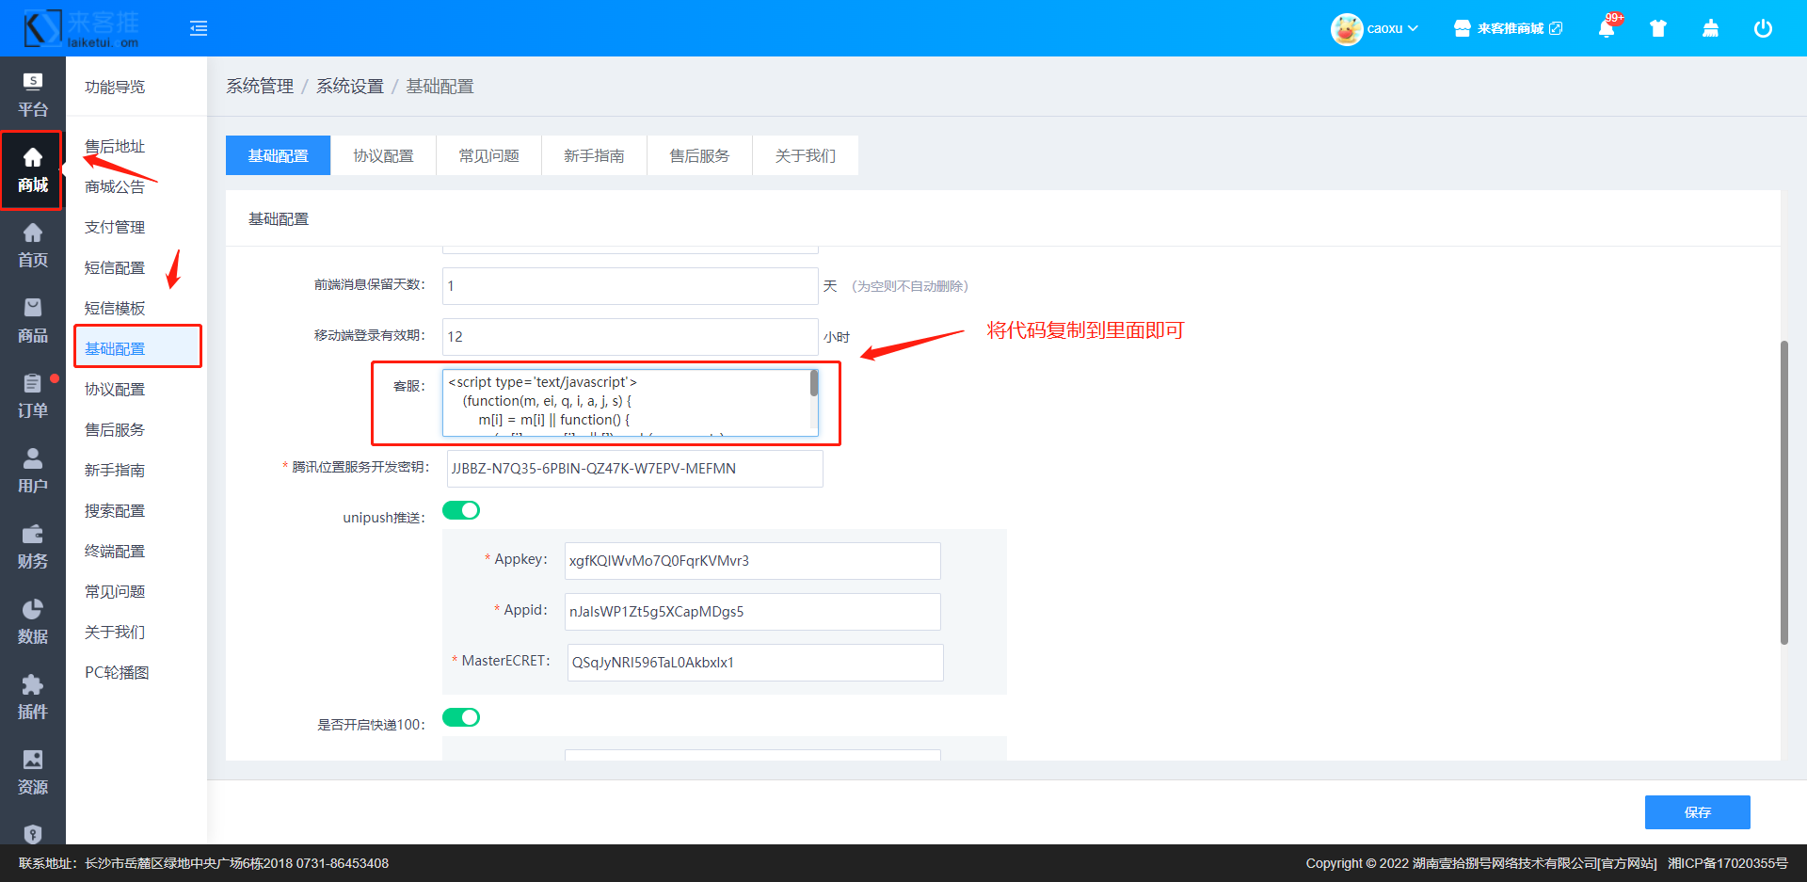The height and width of the screenshot is (882, 1807).
Task: Open the 订单 sidebar icon
Action: click(x=33, y=395)
